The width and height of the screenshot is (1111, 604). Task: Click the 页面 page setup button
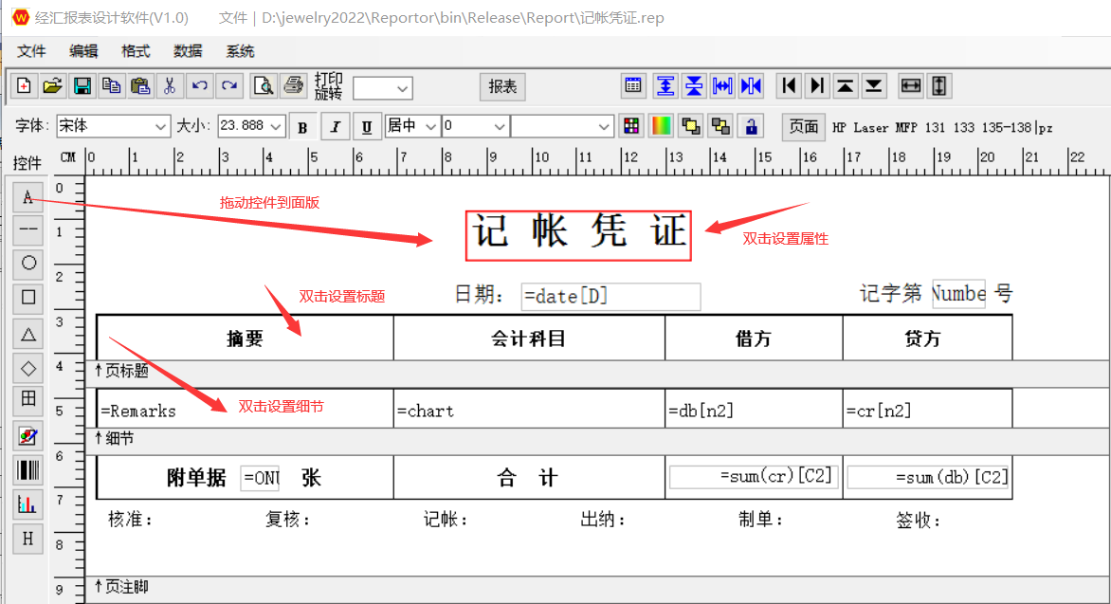[804, 126]
